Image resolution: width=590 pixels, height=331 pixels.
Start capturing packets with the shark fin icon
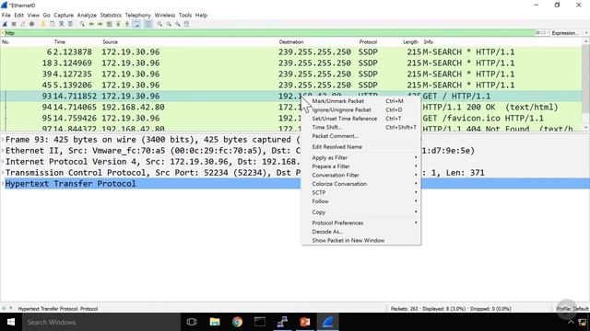[5, 24]
